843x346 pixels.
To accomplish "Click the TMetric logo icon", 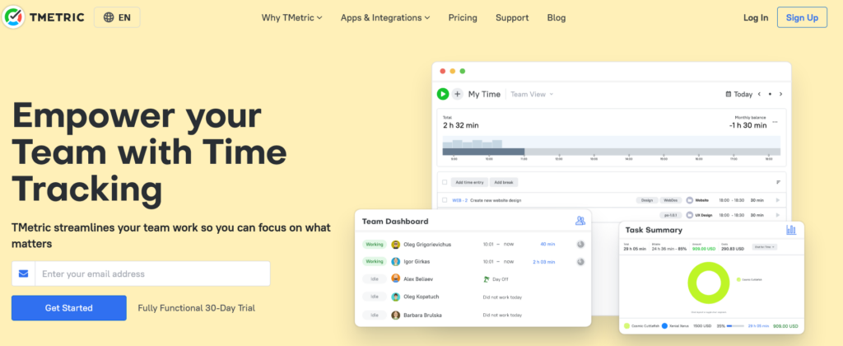I will coord(12,17).
